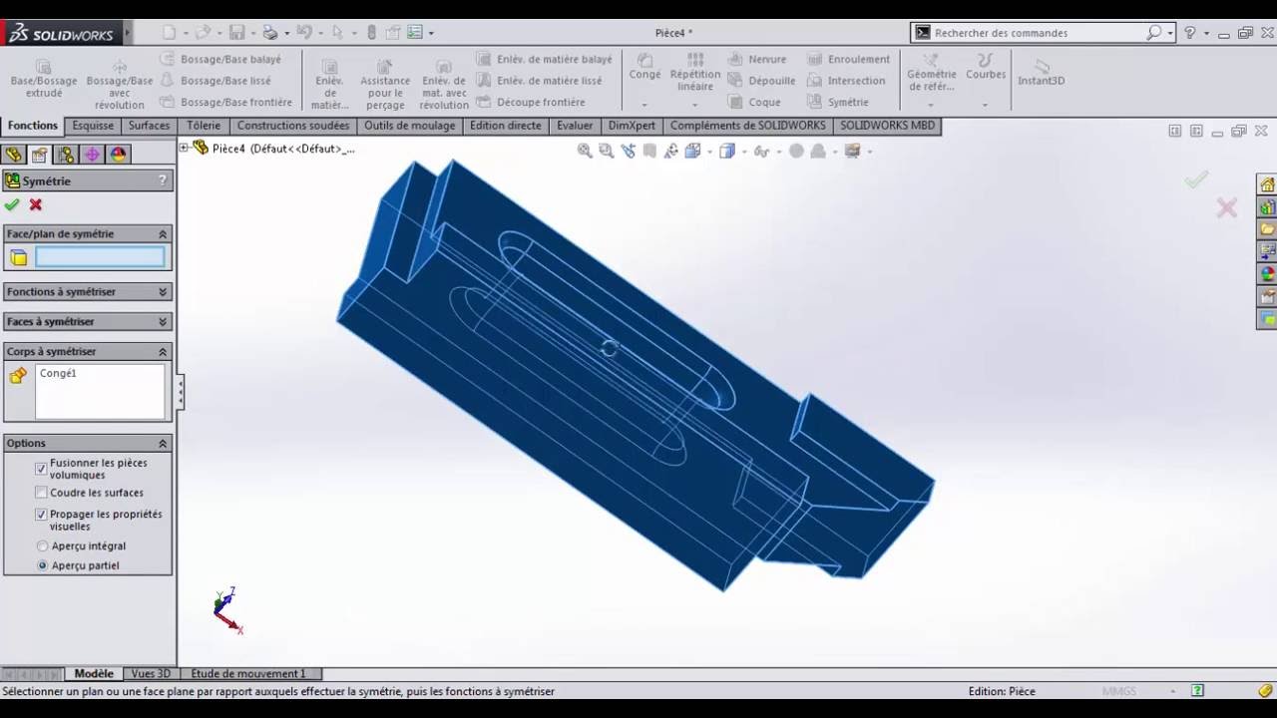
Task: Open Appearances color ball icon in task pane
Action: point(1267,274)
